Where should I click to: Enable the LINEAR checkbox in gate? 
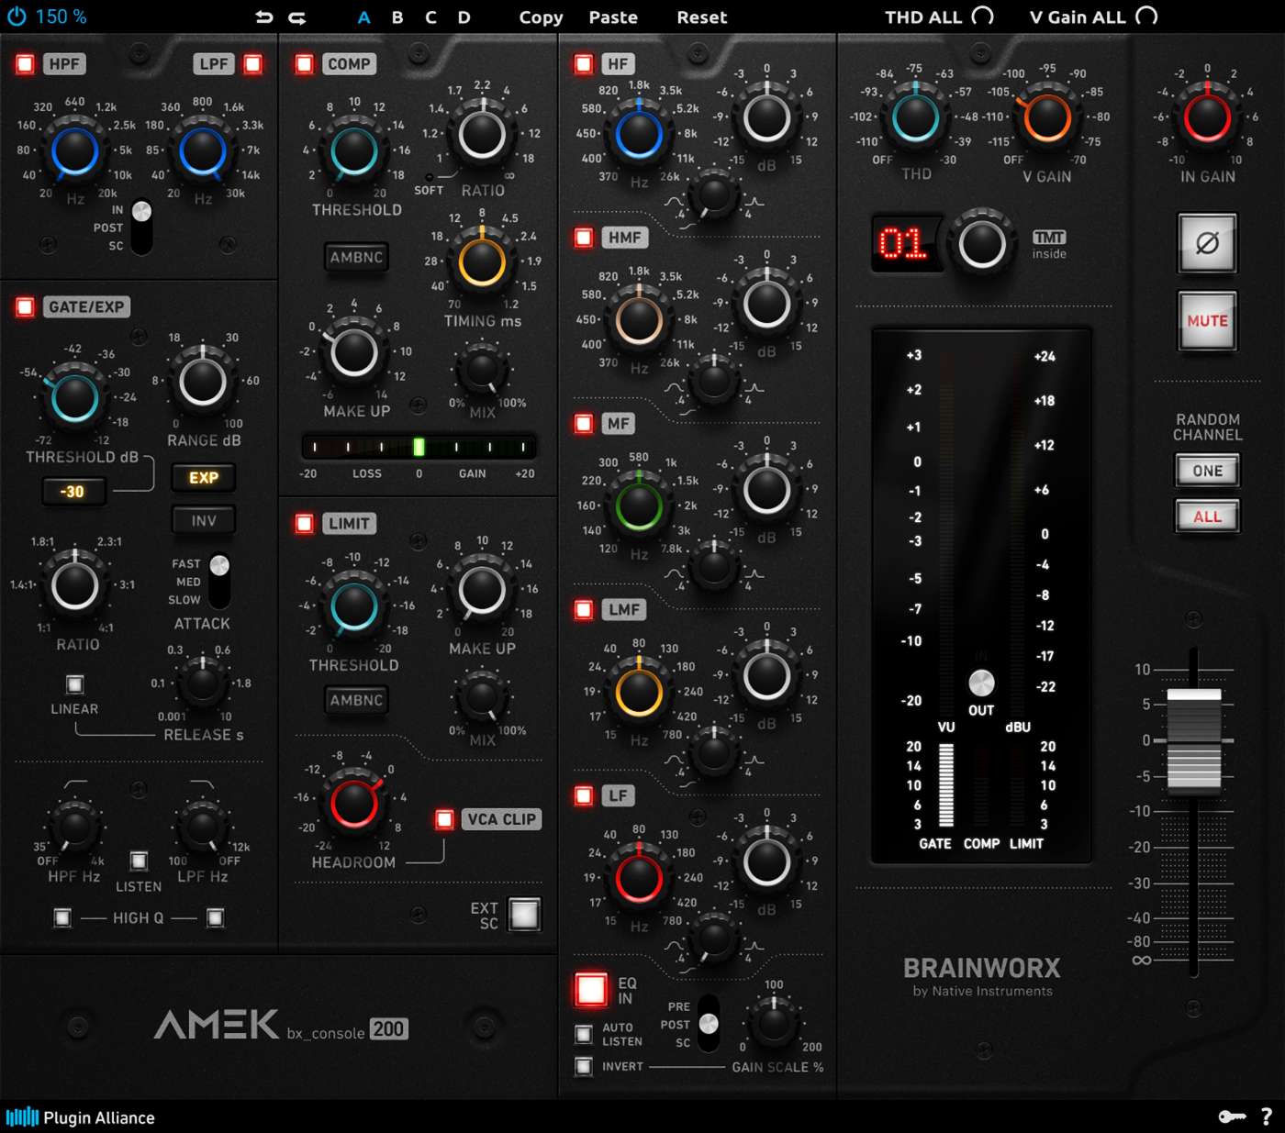(x=75, y=684)
